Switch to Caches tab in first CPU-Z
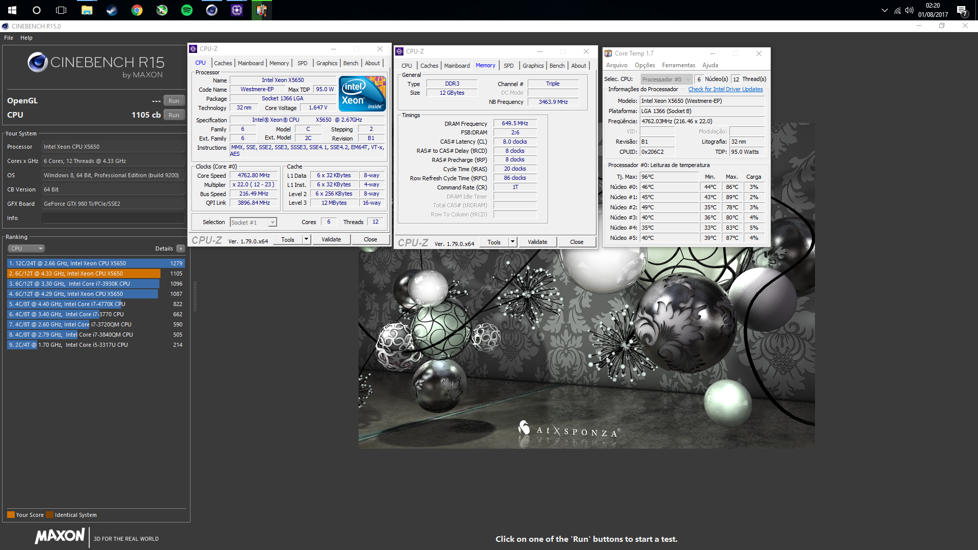The image size is (978, 550). [223, 63]
